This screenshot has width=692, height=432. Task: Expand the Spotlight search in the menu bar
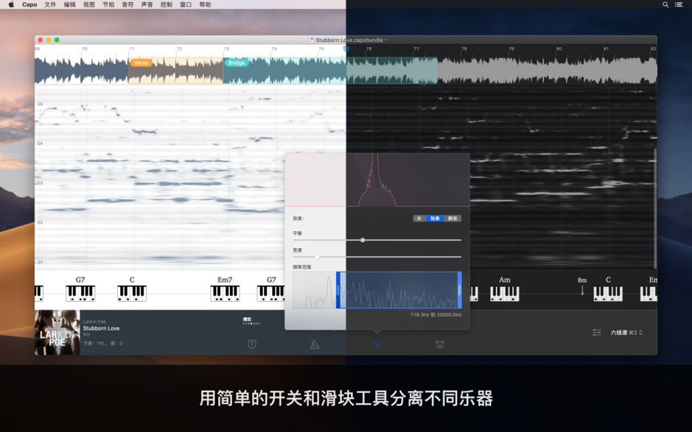(x=665, y=4)
